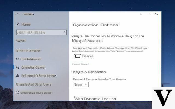175x109 pixels.
Task: Toggle the Windows Hello requirement switch
Action: point(77,56)
